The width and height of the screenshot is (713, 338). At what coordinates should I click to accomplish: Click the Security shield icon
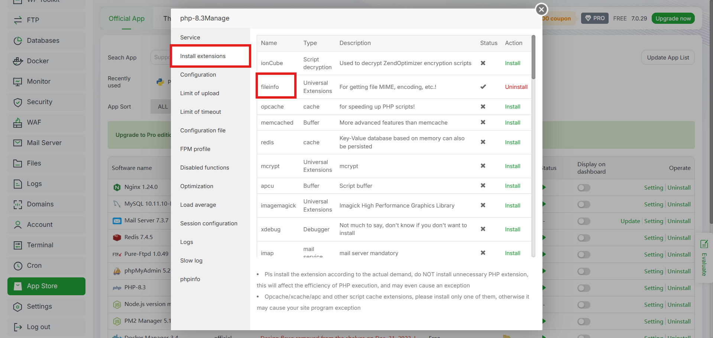pyautogui.click(x=18, y=102)
